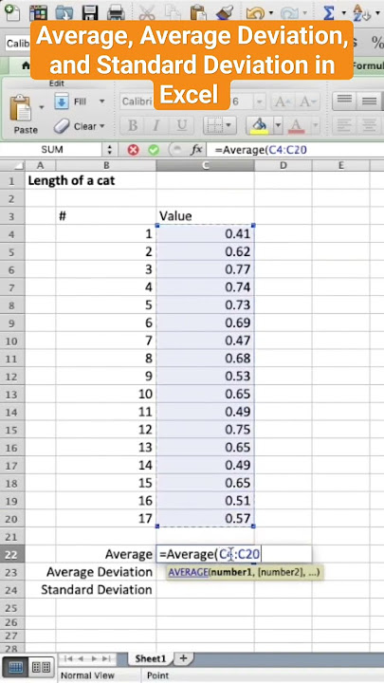The height and width of the screenshot is (683, 384).
Task: Select row 22 header
Action: pyautogui.click(x=12, y=555)
